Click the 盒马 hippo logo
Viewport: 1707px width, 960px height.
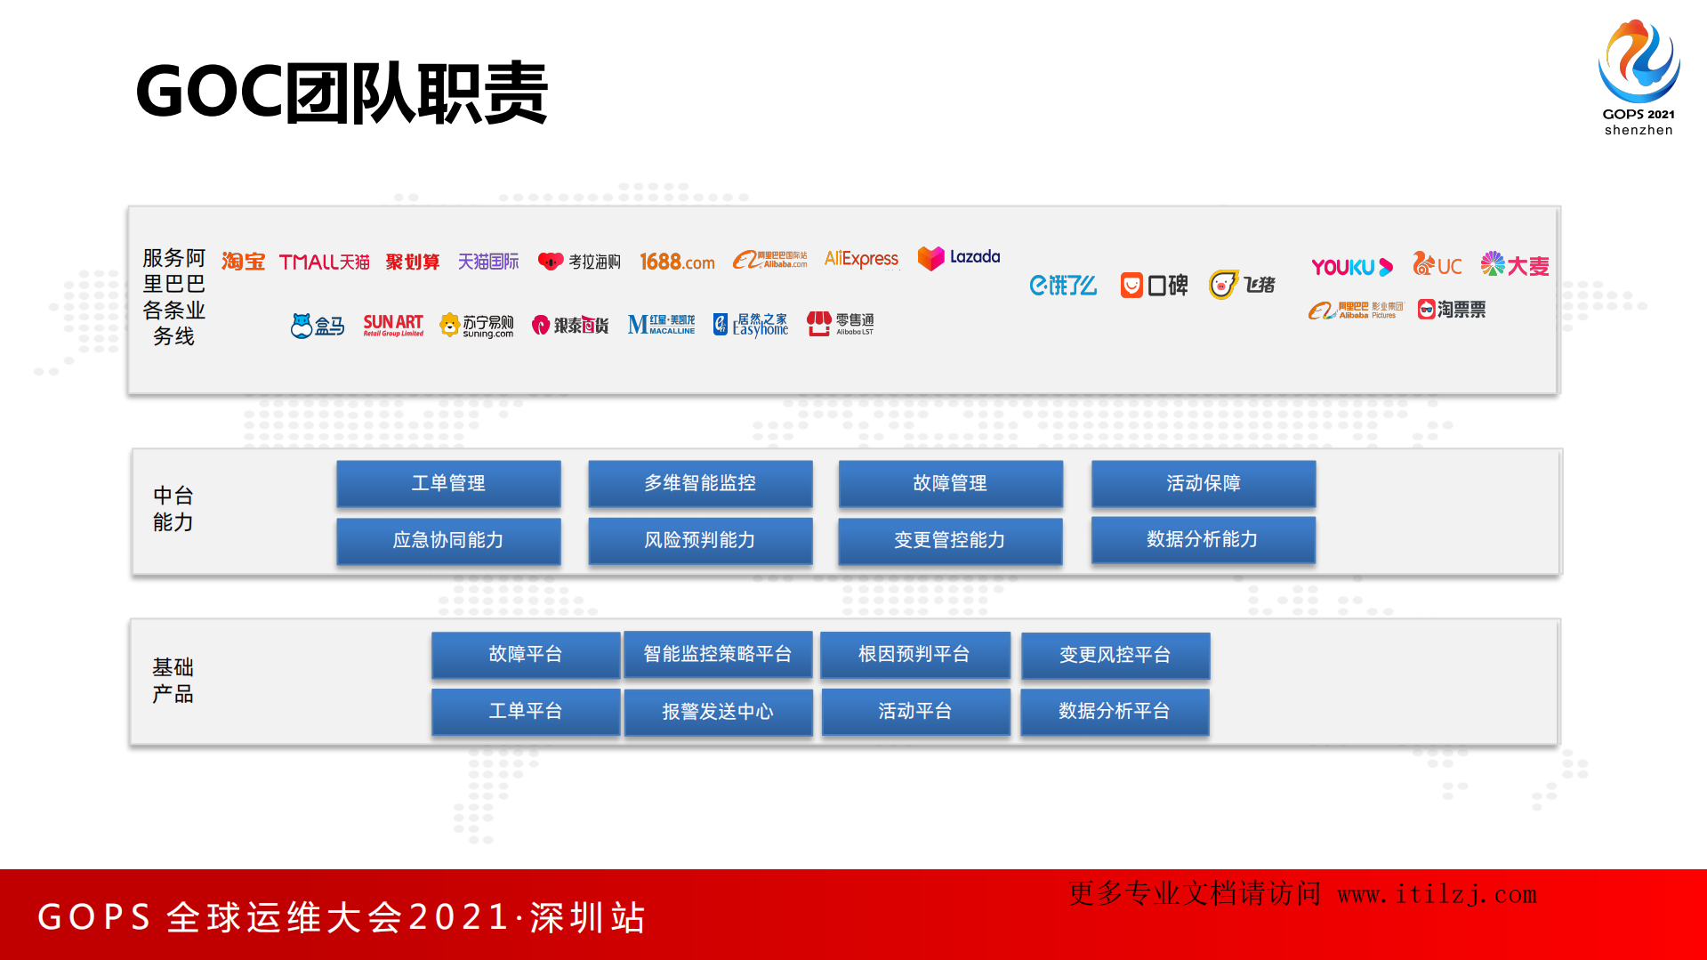[316, 324]
